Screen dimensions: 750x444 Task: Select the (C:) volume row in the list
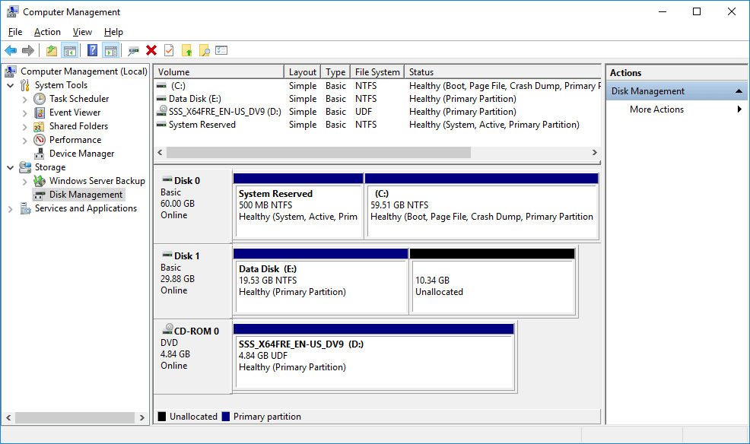[x=377, y=86]
